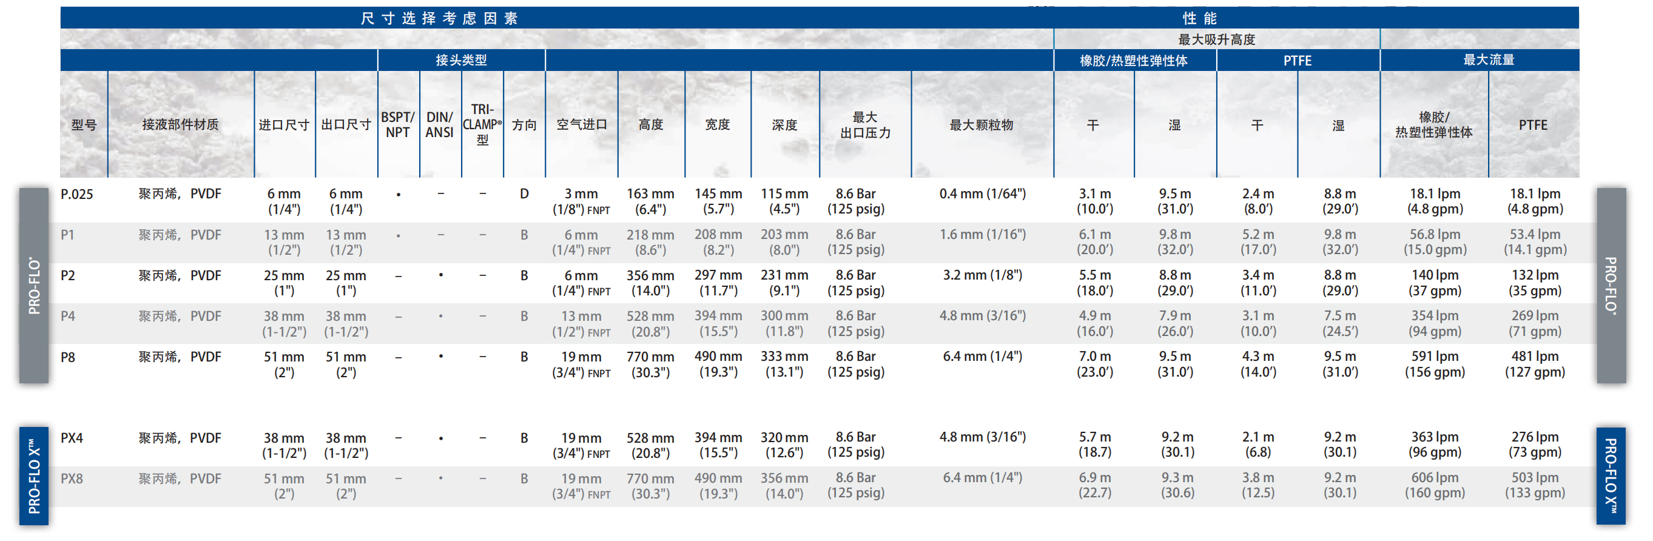Click the 503 lpm (133 gpm) cell
Image resolution: width=1653 pixels, height=541 pixels.
coord(1535,485)
